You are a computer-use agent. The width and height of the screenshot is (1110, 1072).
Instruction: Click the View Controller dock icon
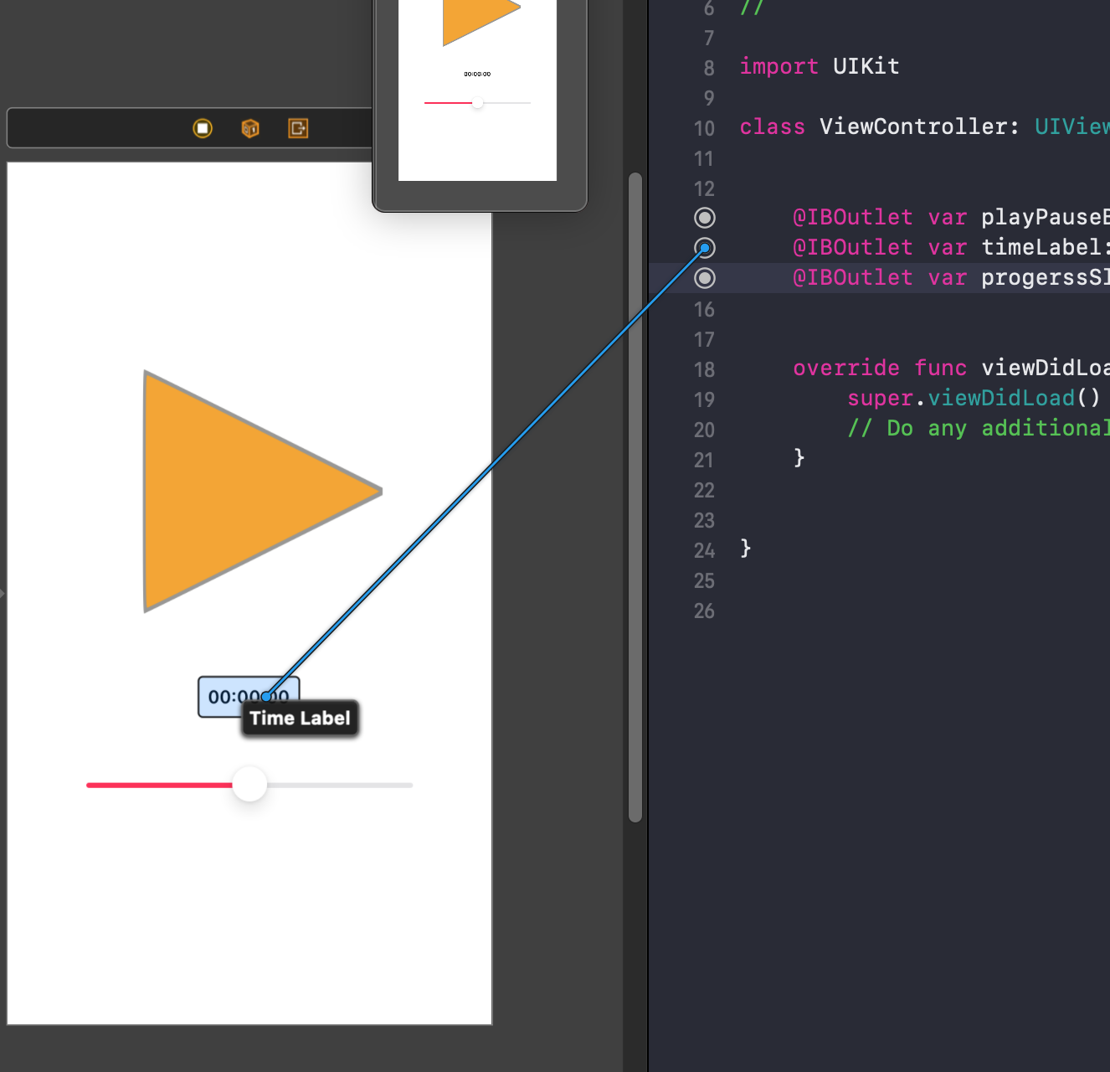[203, 128]
